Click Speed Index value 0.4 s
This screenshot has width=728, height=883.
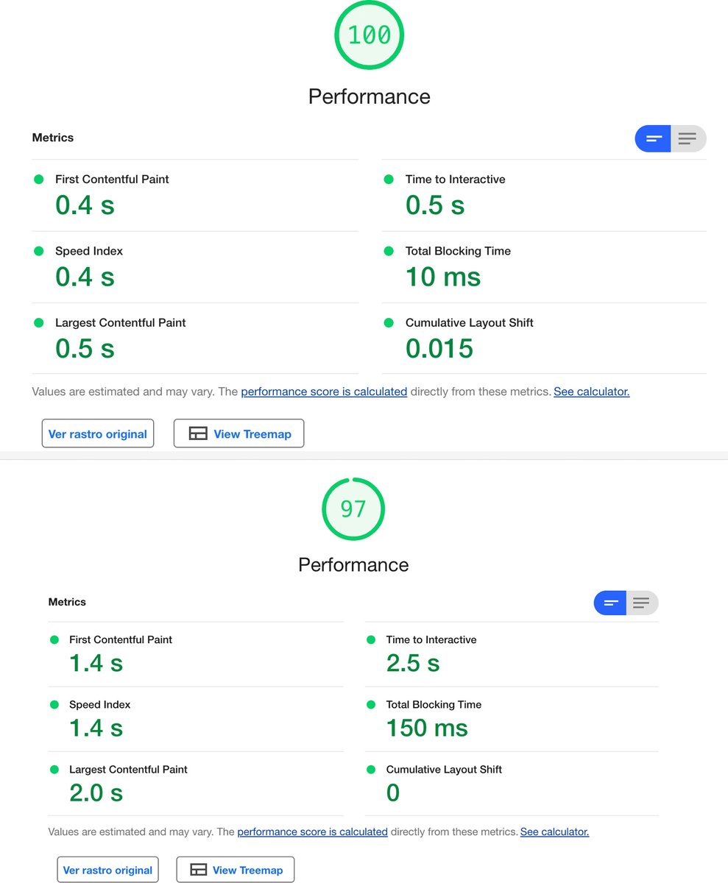(x=85, y=277)
